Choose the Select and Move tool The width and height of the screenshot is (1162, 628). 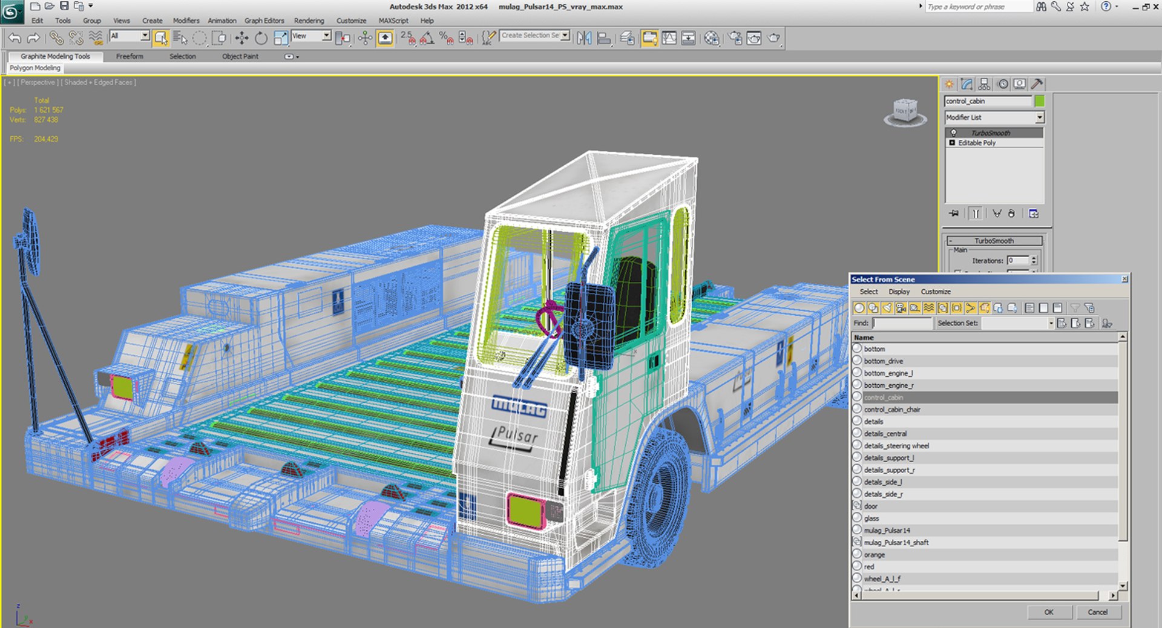241,38
